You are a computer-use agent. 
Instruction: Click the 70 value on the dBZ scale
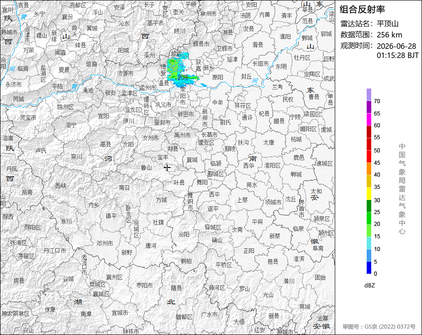377,101
